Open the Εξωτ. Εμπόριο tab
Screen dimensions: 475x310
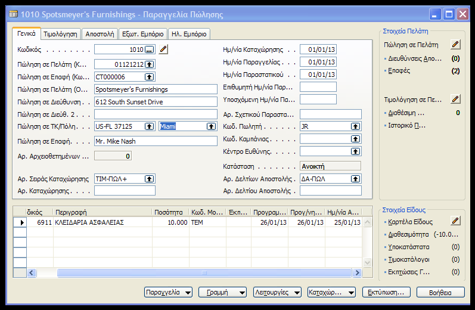click(x=142, y=34)
